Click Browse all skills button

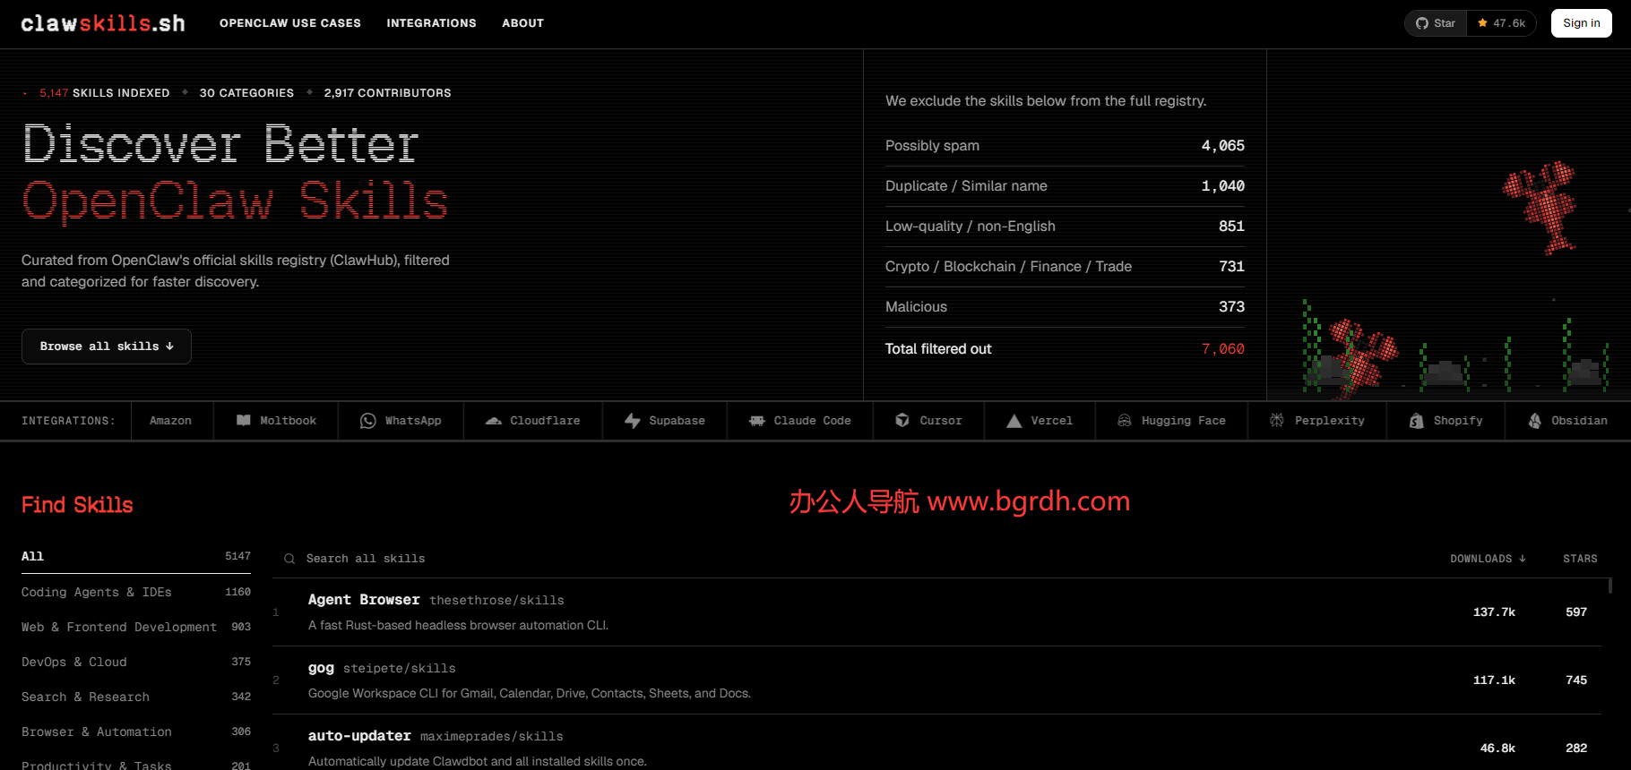[x=107, y=346]
